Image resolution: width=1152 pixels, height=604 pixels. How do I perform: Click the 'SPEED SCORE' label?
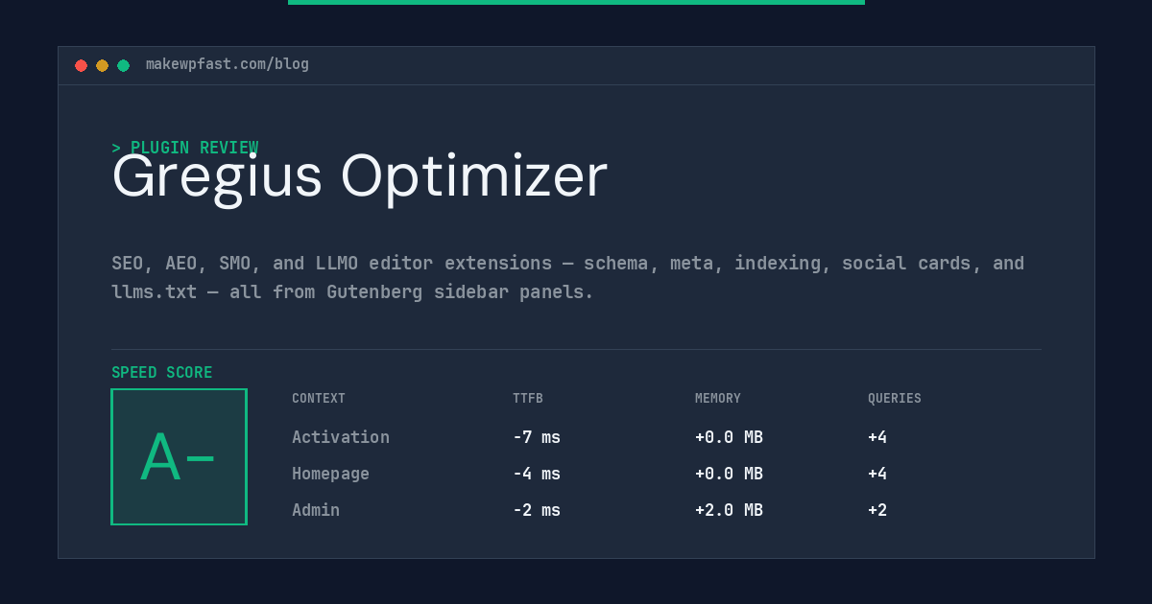(162, 373)
